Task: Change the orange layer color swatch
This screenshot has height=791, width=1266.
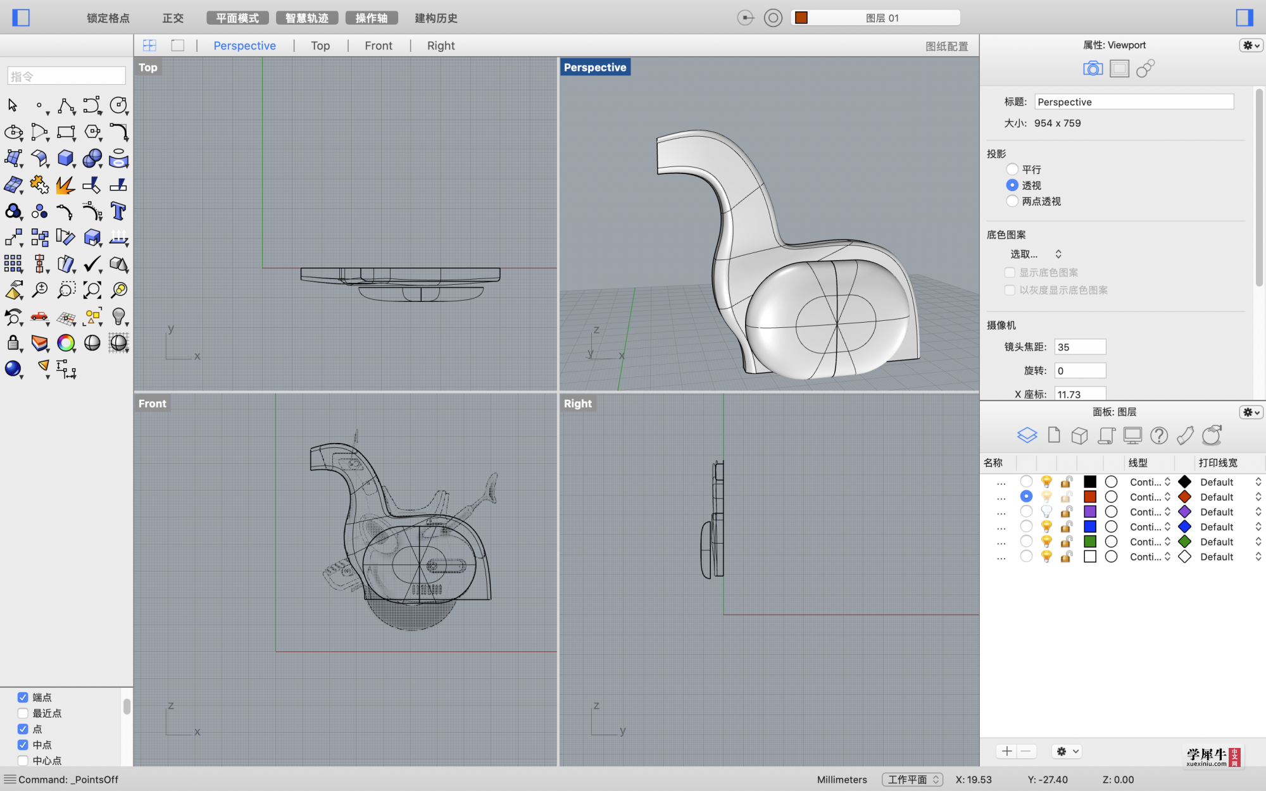Action: pyautogui.click(x=1090, y=497)
